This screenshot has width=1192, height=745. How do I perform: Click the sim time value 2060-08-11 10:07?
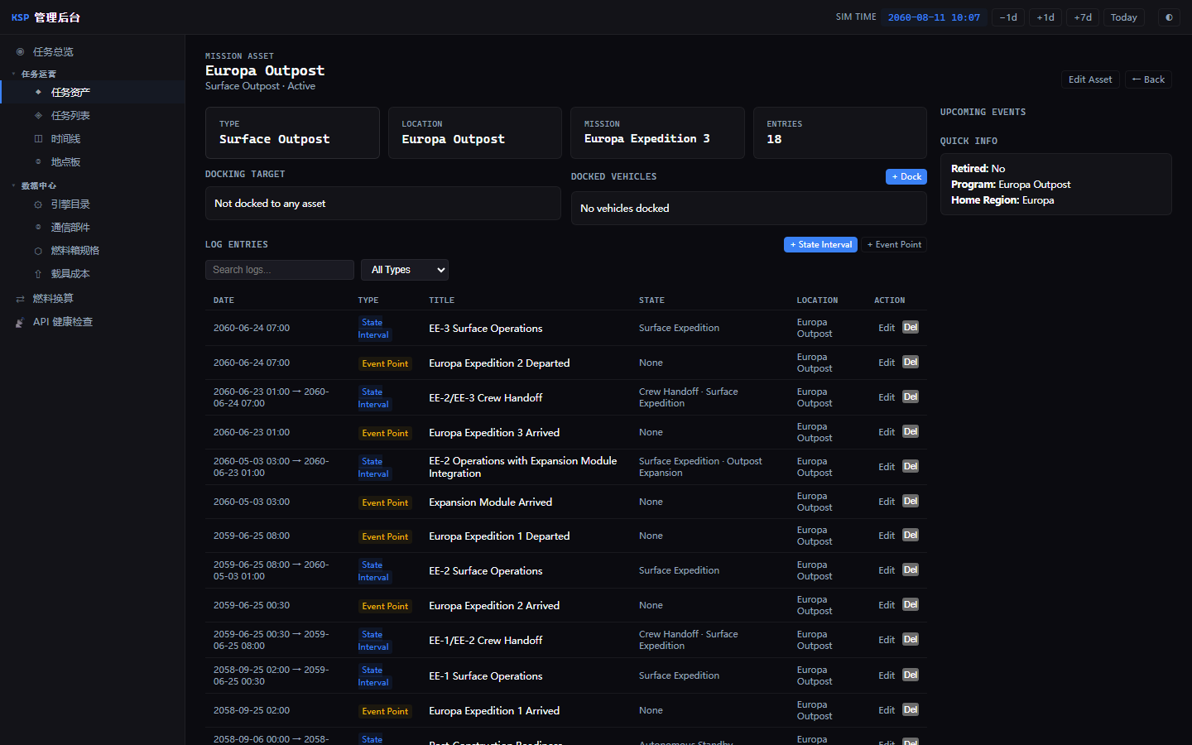click(x=934, y=17)
